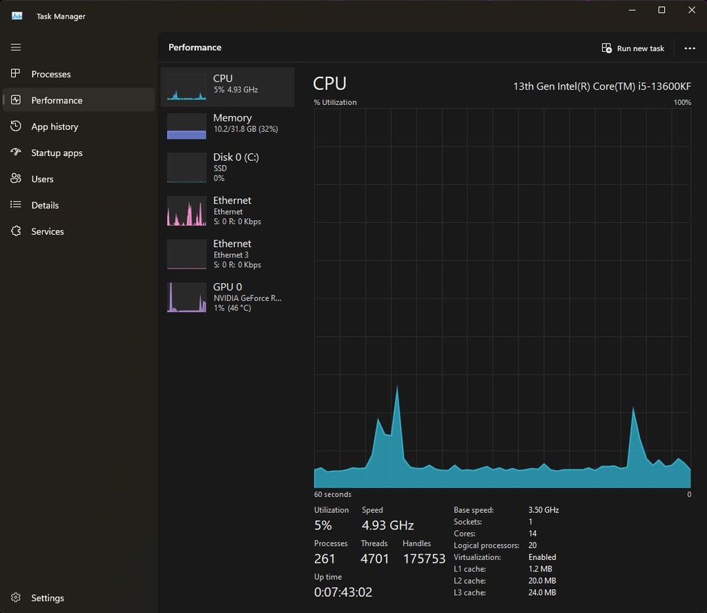Viewport: 707px width, 613px height.
Task: Go to App history
Action: pos(79,126)
